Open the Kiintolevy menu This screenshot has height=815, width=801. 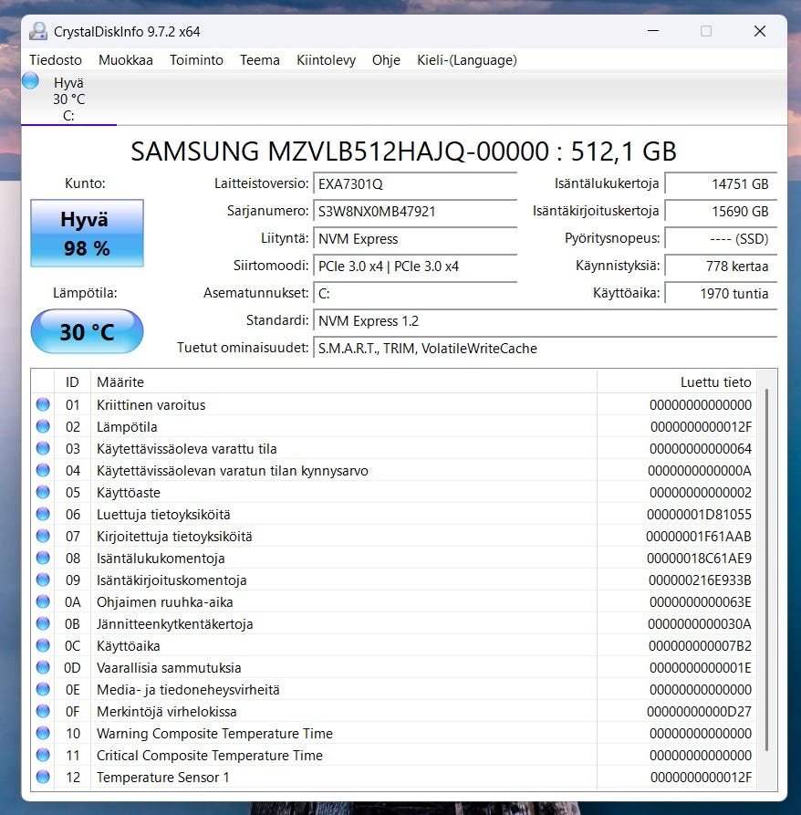click(x=326, y=60)
